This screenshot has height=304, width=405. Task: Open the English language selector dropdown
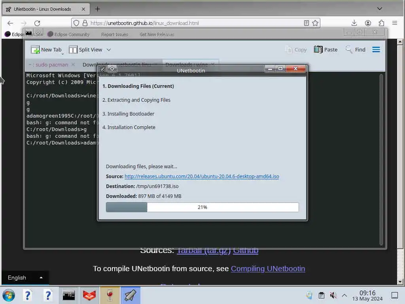pos(25,277)
